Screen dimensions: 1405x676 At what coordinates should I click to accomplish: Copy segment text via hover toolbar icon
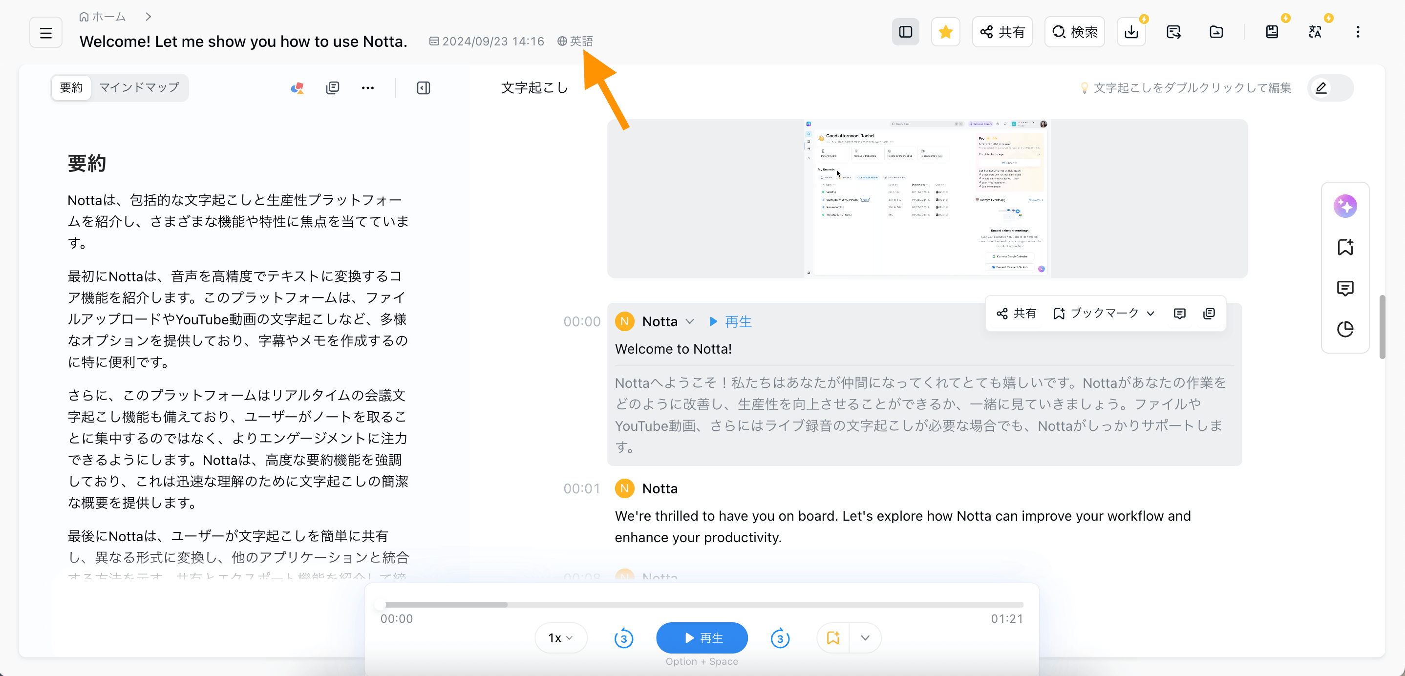tap(1209, 314)
